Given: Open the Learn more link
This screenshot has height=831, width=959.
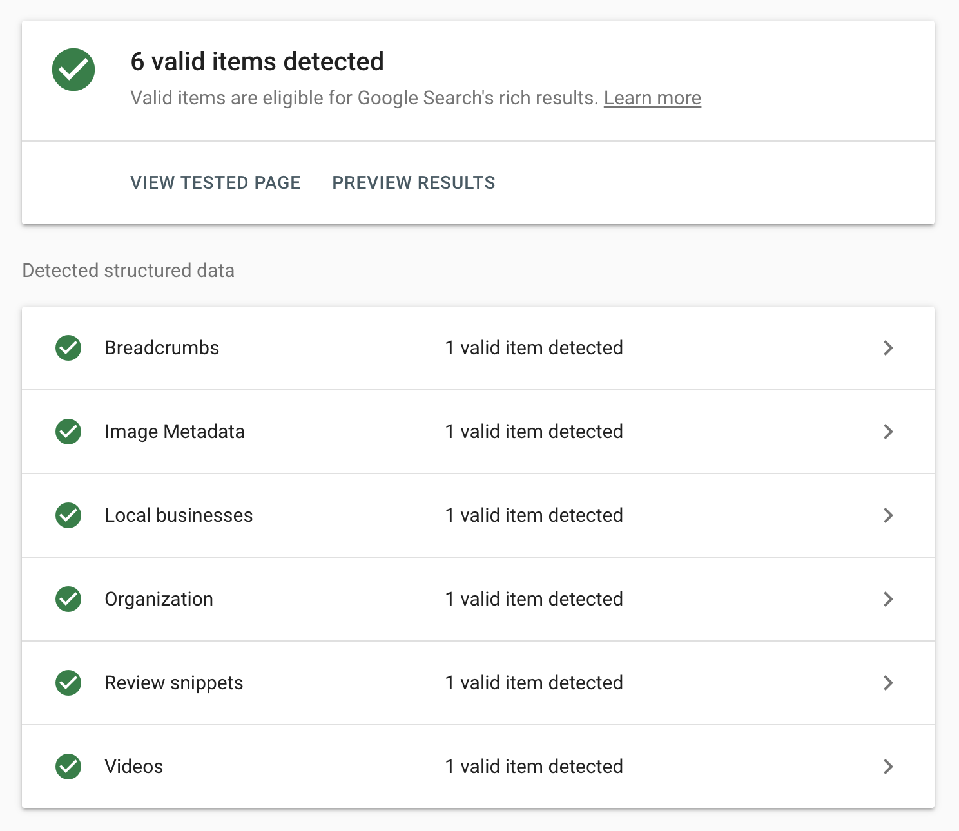Looking at the screenshot, I should pyautogui.click(x=652, y=98).
